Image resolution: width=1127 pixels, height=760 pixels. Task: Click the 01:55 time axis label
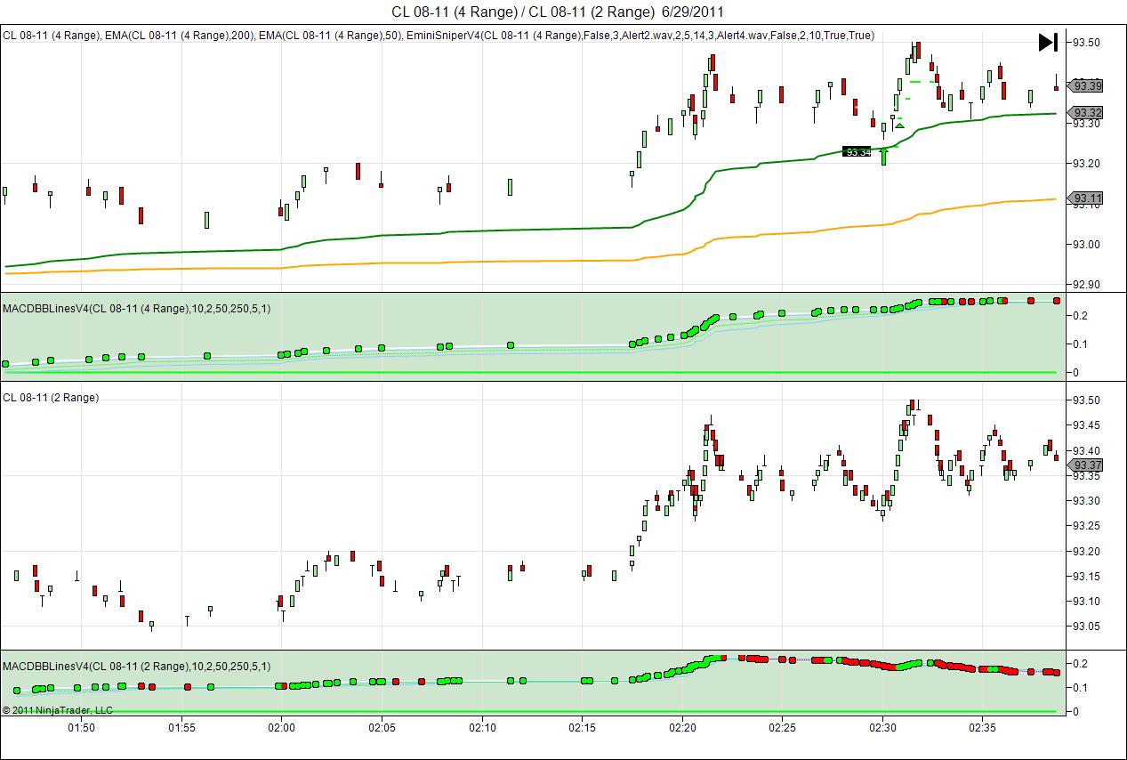181,728
